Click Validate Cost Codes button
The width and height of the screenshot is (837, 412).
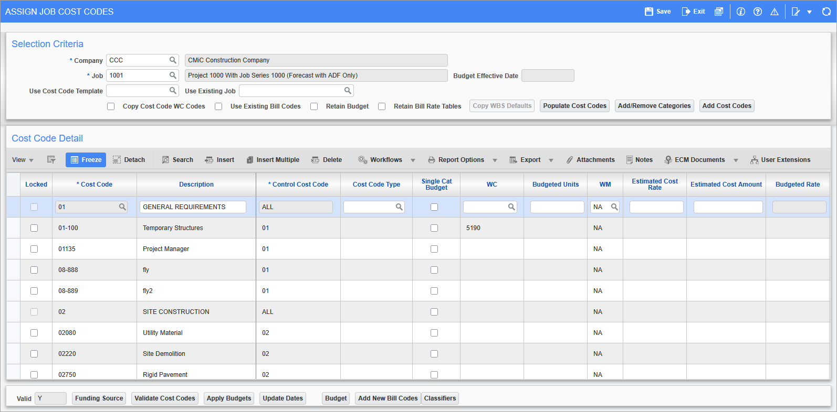pos(165,398)
